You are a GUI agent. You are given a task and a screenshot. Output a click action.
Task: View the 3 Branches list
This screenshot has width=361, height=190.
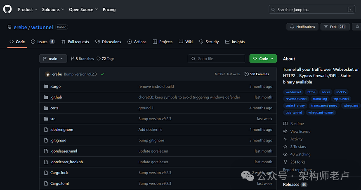83,59
